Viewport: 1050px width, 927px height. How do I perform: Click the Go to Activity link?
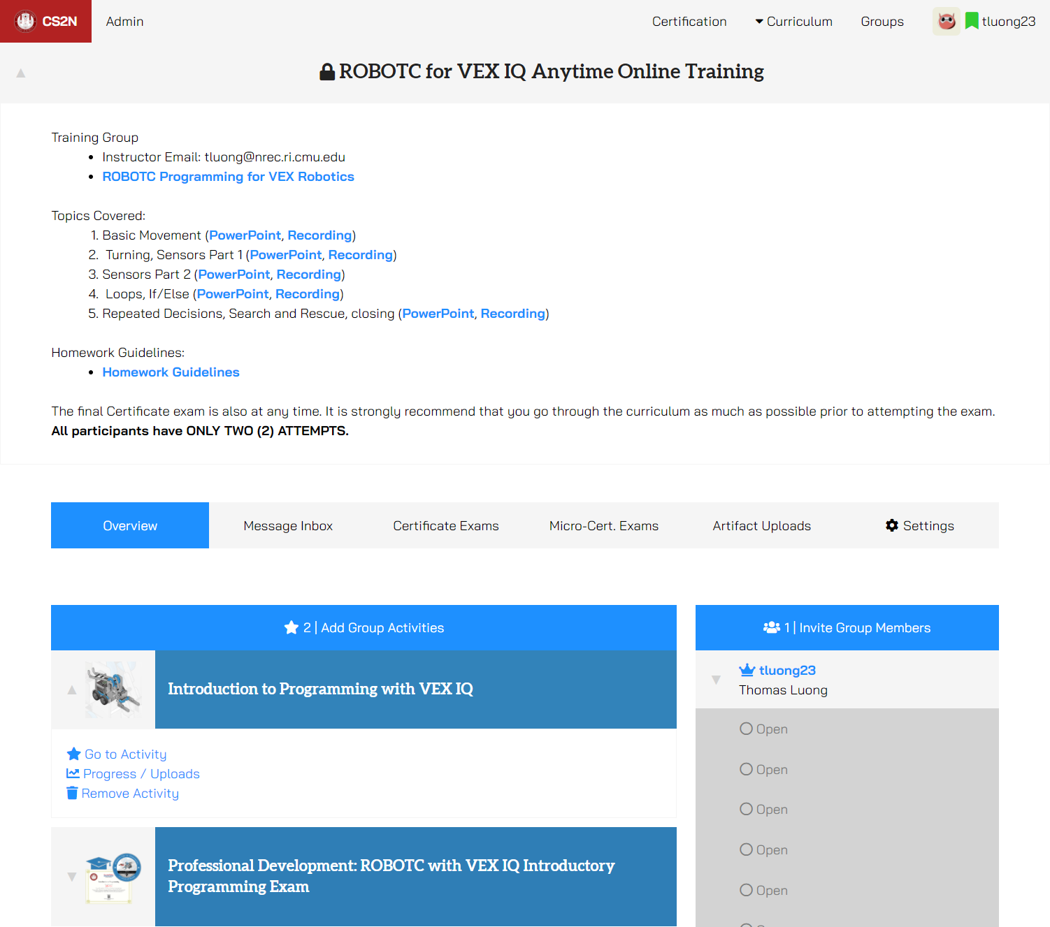point(125,754)
